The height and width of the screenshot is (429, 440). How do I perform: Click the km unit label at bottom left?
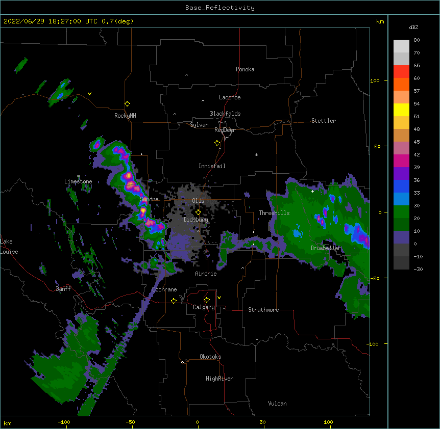(8, 423)
